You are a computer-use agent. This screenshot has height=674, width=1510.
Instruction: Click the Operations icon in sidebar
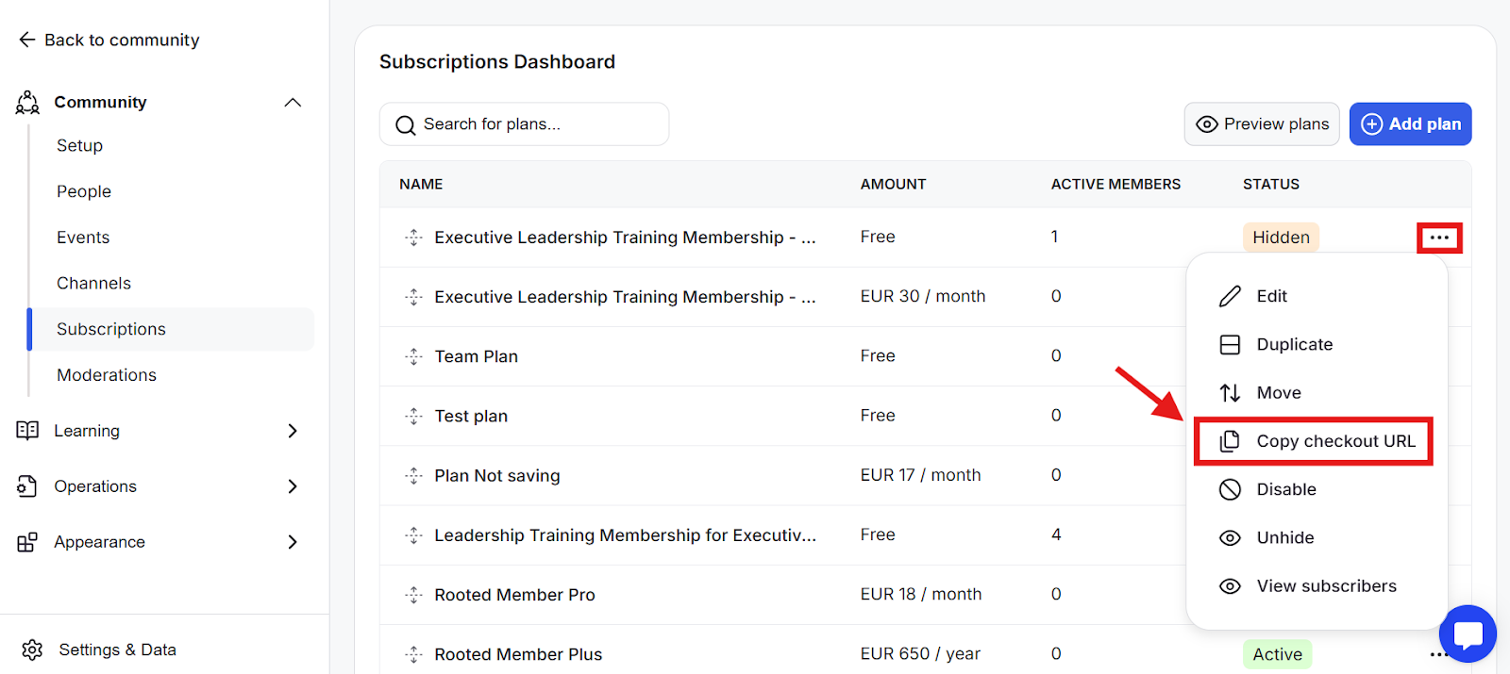coord(27,486)
